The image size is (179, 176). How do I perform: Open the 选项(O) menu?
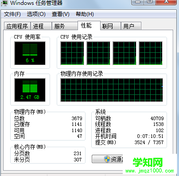tap(36, 14)
